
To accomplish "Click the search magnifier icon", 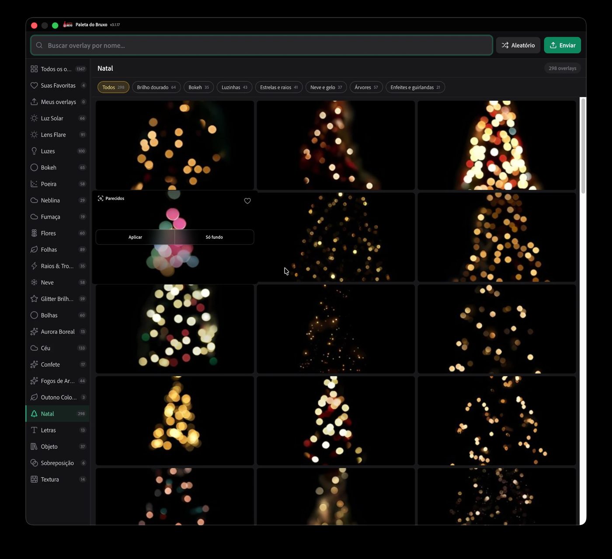I will click(x=39, y=45).
